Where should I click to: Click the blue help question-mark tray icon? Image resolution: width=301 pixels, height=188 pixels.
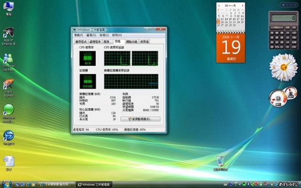(x=231, y=184)
